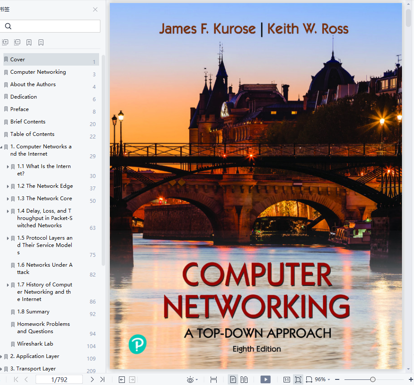The width and height of the screenshot is (414, 385).
Task: Click page number 109 for Application Layer
Action: pos(91,358)
